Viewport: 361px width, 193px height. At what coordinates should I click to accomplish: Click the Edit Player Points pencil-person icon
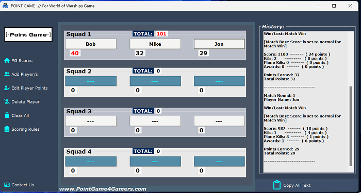7,88
